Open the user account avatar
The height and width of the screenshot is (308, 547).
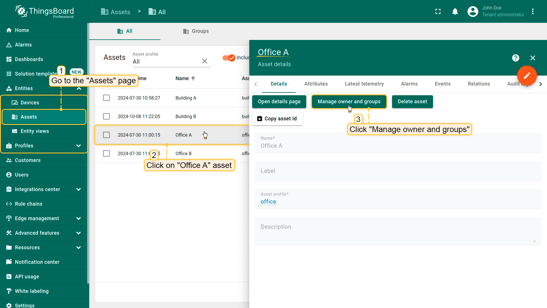[x=473, y=11]
